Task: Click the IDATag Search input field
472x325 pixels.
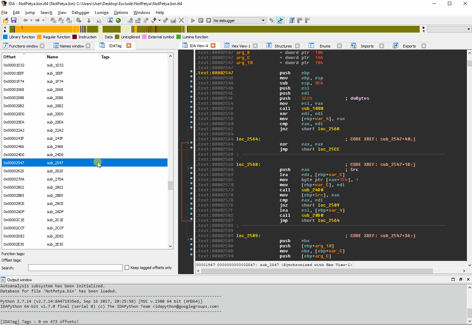Action: tap(75, 268)
